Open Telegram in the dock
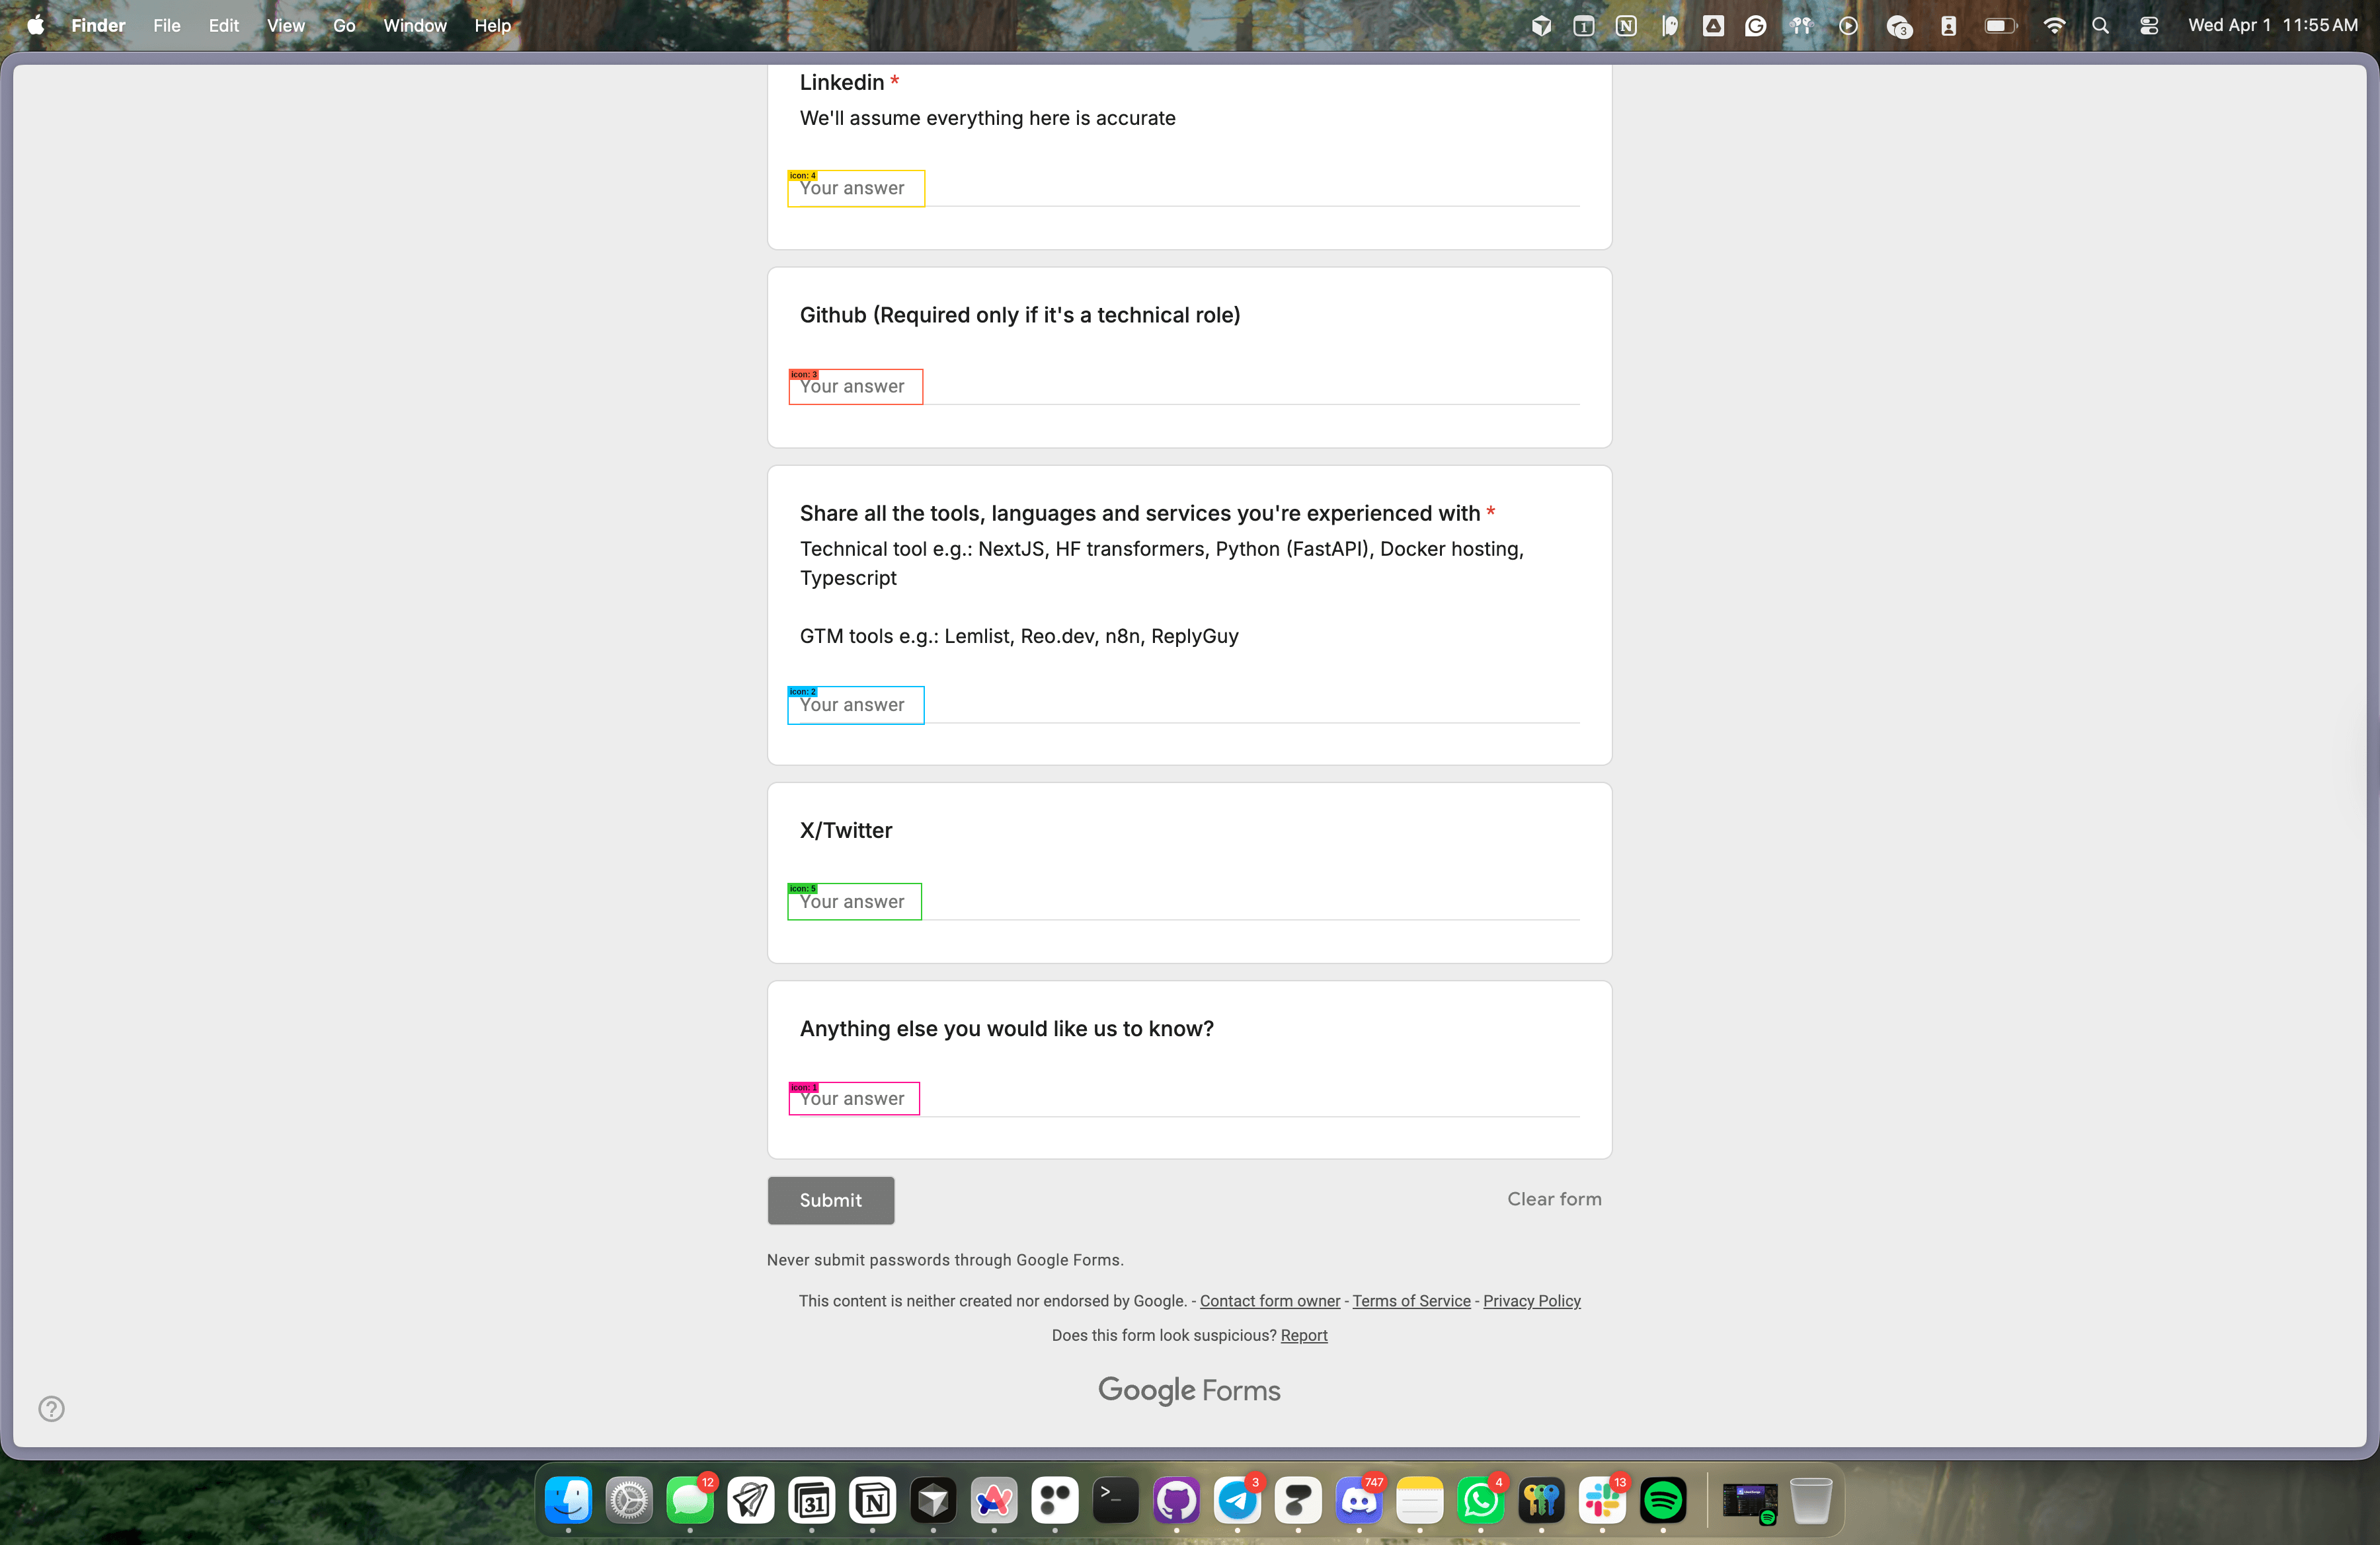The height and width of the screenshot is (1545, 2380). (1237, 1500)
